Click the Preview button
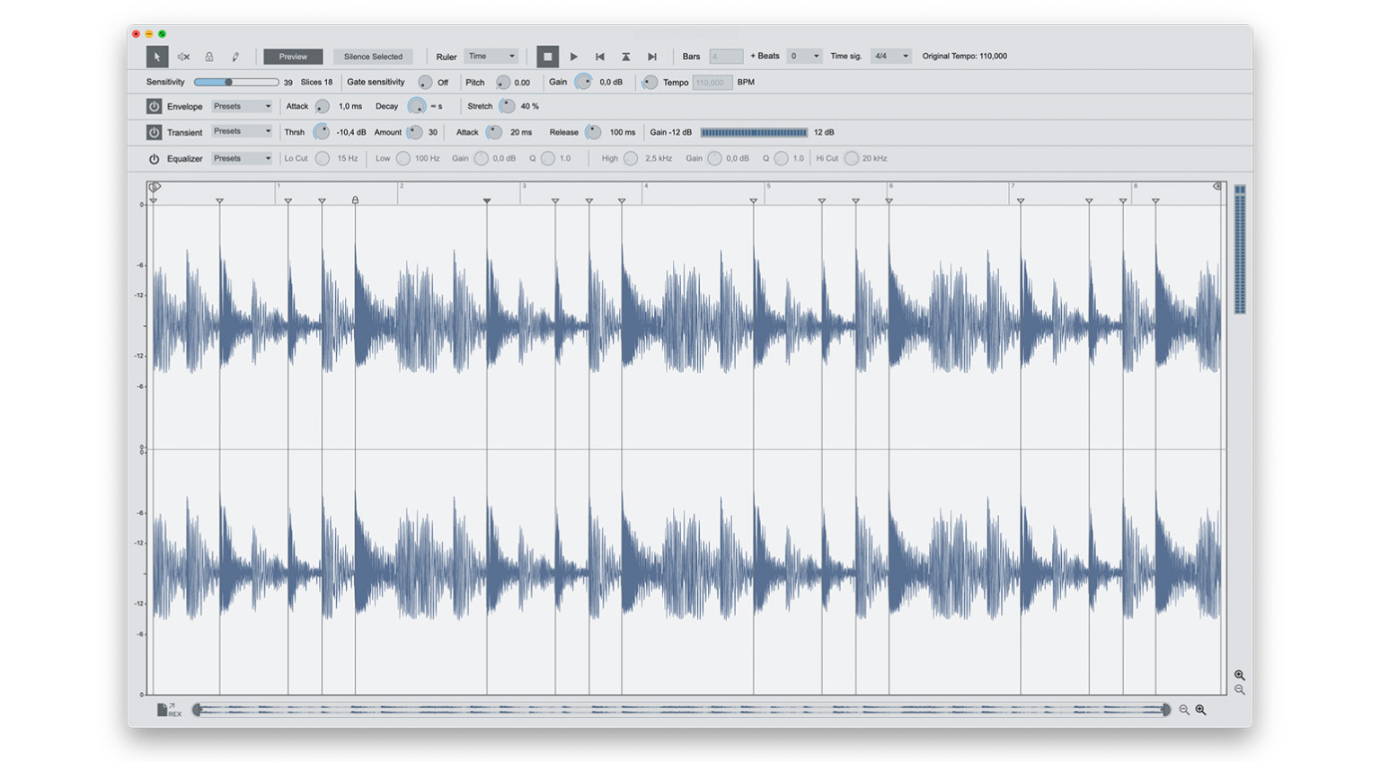The height and width of the screenshot is (762, 1380). click(293, 56)
